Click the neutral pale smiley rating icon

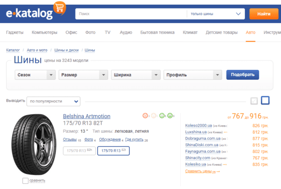[x=154, y=116]
